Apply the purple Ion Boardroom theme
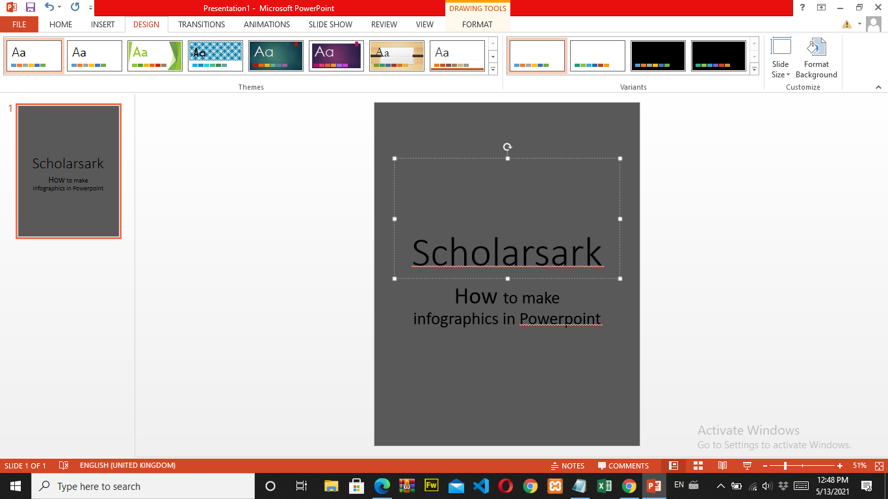 [x=336, y=56]
